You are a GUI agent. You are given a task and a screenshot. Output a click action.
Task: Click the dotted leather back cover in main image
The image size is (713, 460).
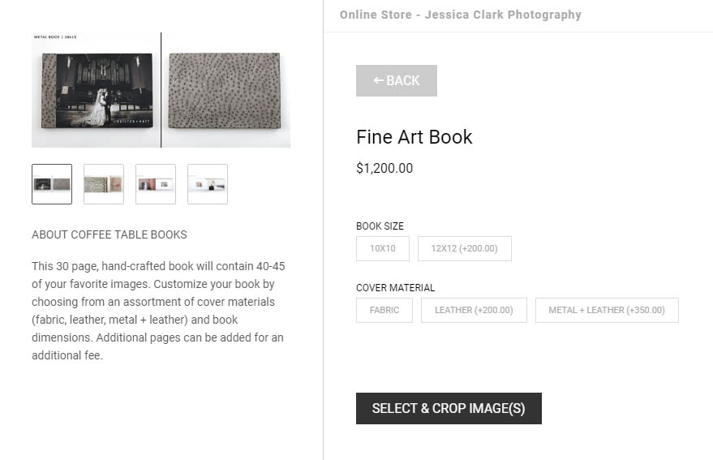[x=225, y=91]
